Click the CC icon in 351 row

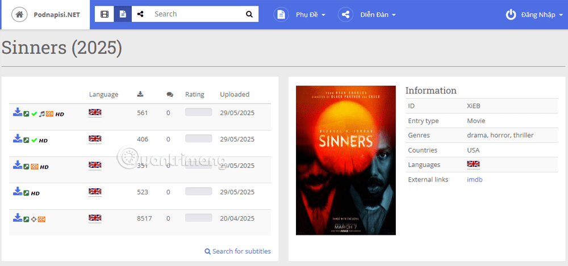point(35,167)
